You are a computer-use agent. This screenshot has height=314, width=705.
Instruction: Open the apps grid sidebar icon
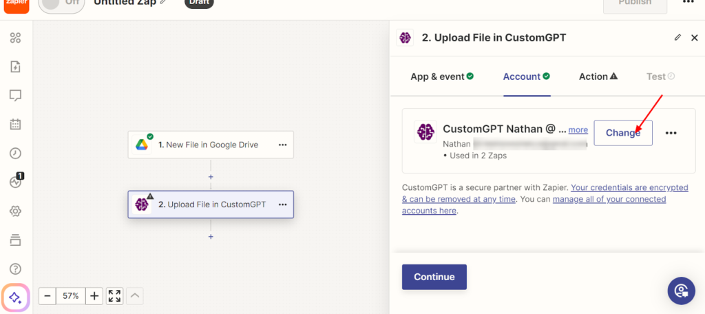(x=15, y=39)
